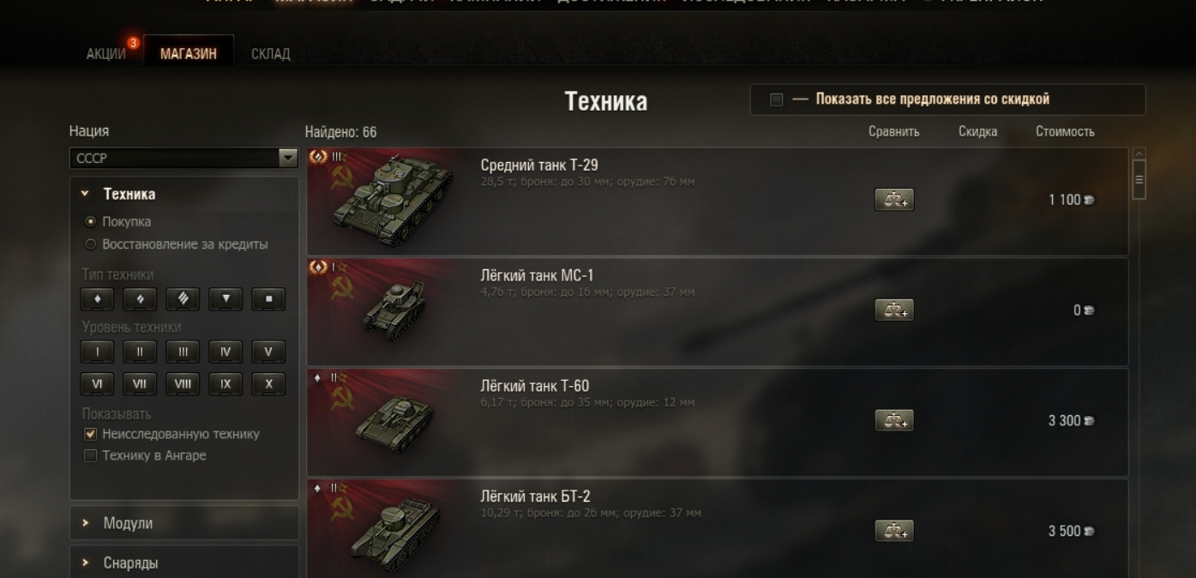The width and height of the screenshot is (1196, 578).
Task: Click the vehicle list scrollbar handle
Action: tap(1139, 179)
